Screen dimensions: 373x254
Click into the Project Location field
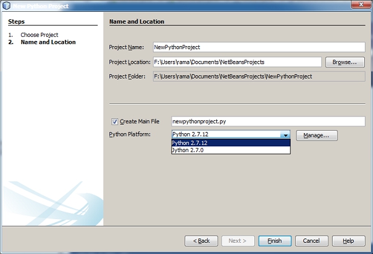click(236, 62)
